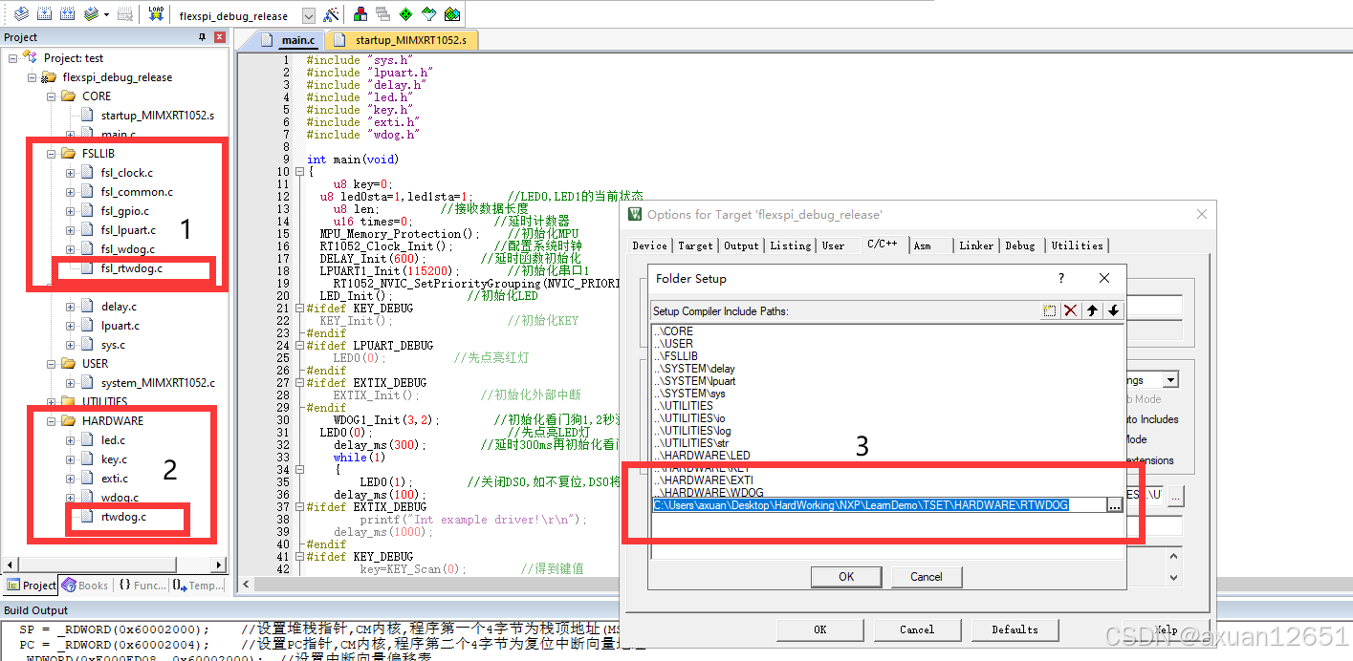The image size is (1353, 661).
Task: Collapse the USER folder group
Action: click(x=52, y=364)
